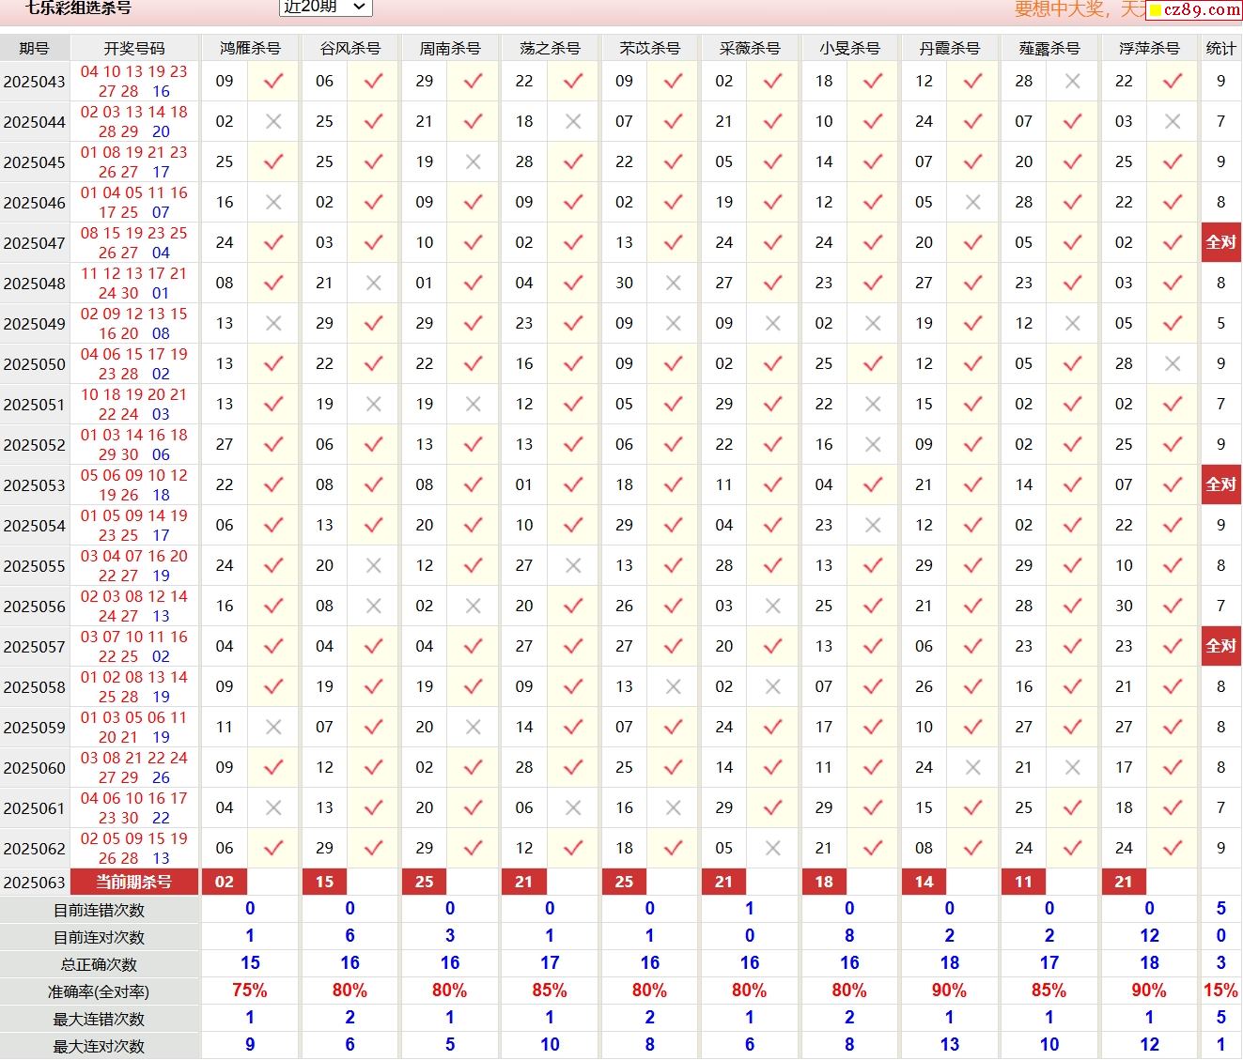Click the 准确率(全对率) row label

(x=99, y=991)
